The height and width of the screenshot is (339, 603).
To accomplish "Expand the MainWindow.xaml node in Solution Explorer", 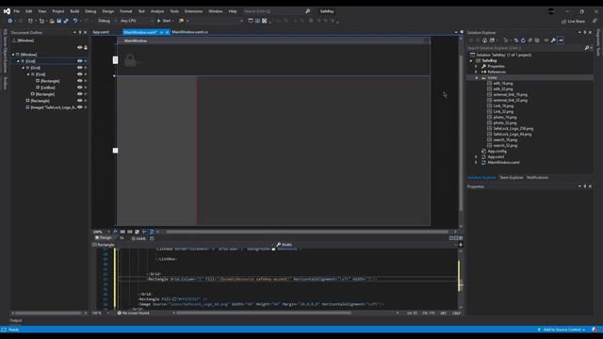I will click(x=476, y=163).
